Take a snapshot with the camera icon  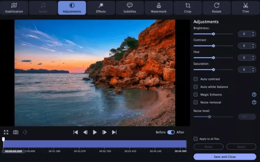pyautogui.click(x=16, y=132)
